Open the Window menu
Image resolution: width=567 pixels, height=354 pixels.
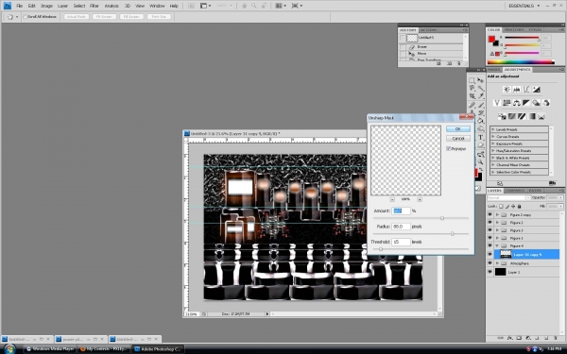157,6
